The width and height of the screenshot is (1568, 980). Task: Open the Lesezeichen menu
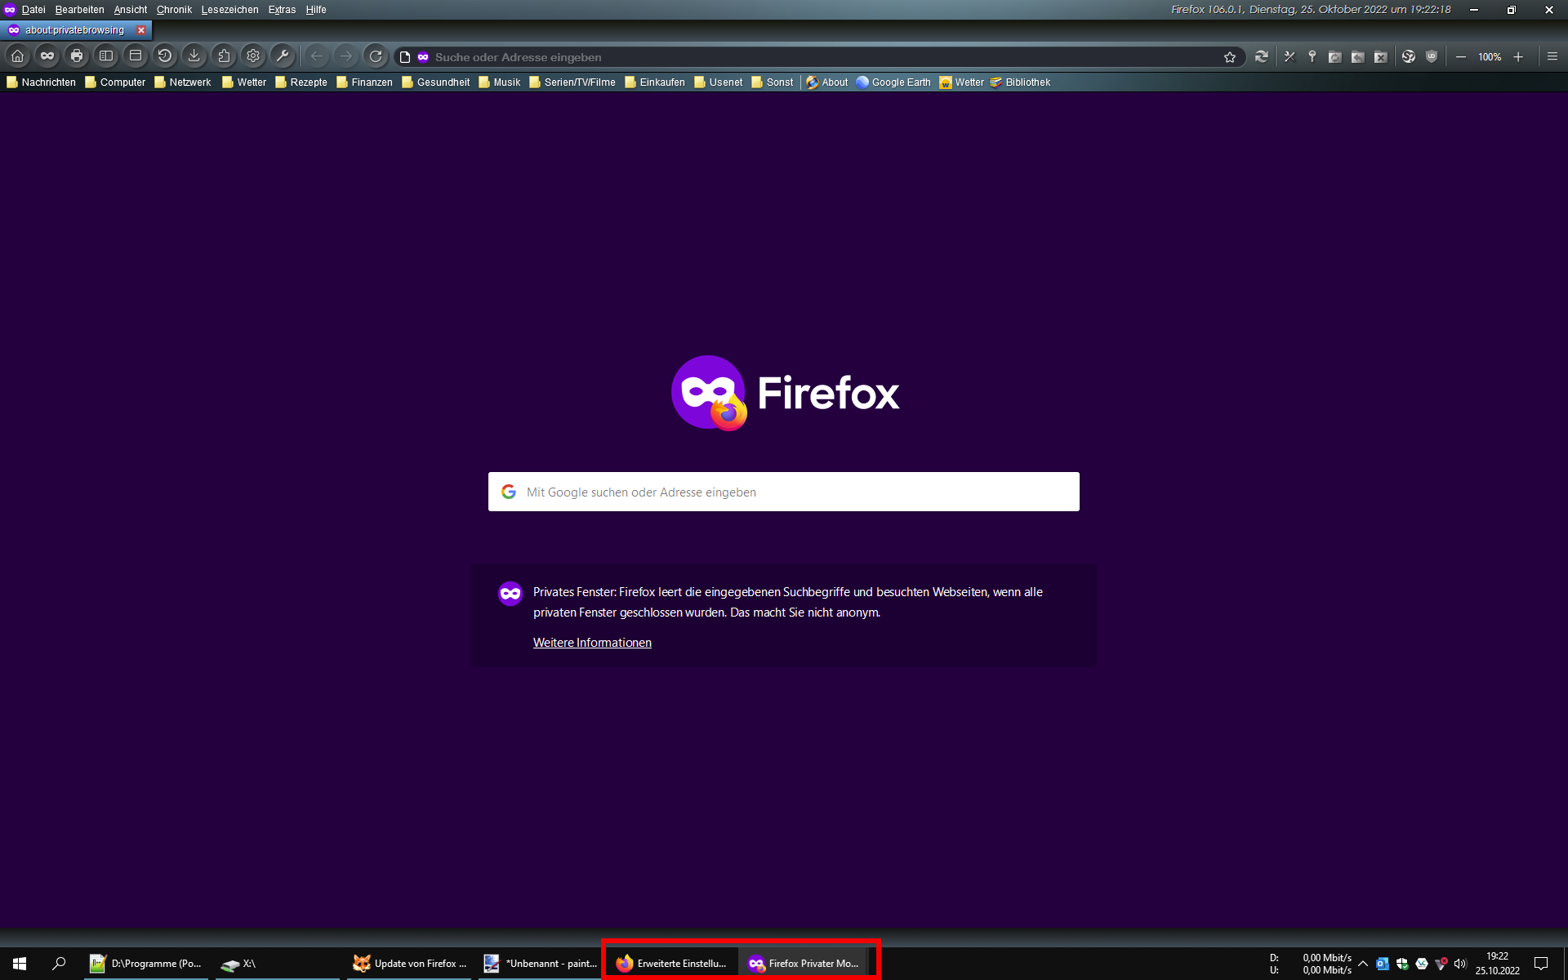coord(229,10)
